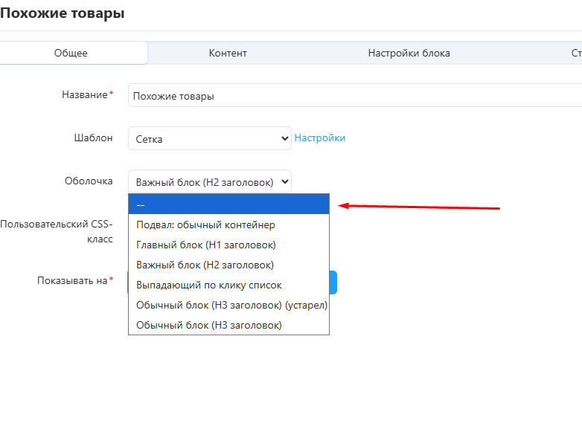Click the Показывать на label
582x423 pixels.
coord(72,280)
